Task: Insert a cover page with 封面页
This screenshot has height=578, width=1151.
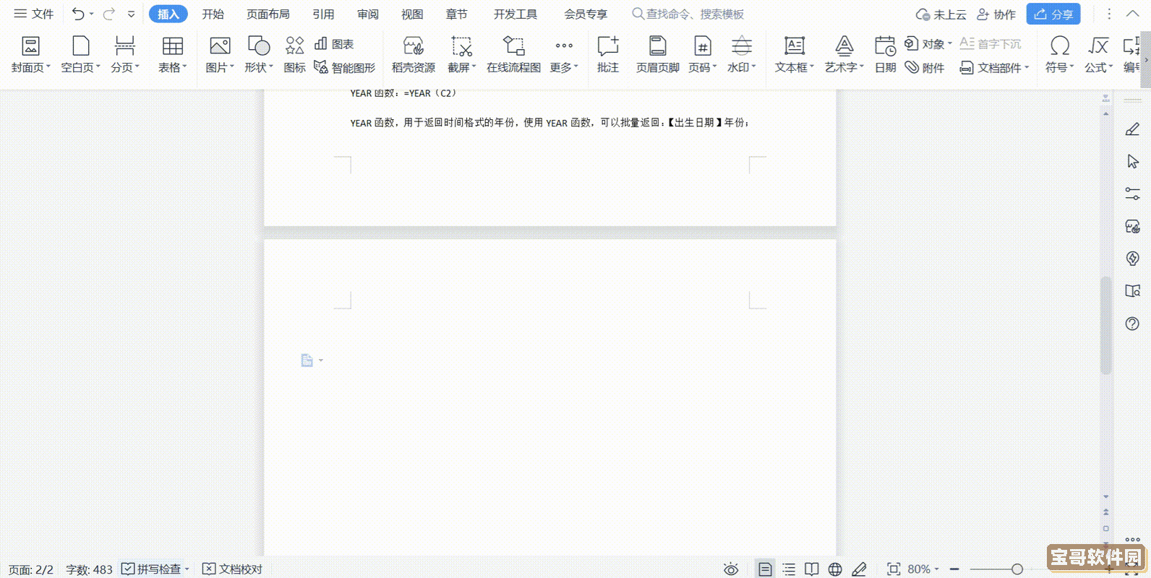Action: click(31, 55)
